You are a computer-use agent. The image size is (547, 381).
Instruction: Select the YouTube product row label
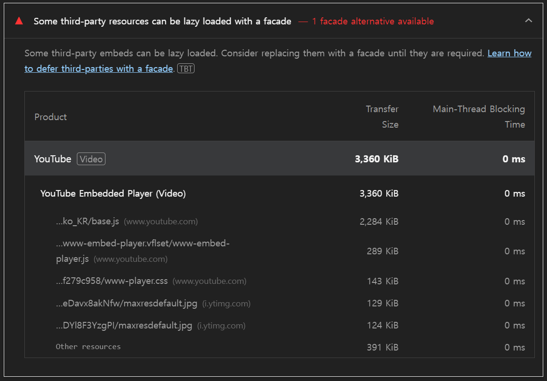[52, 159]
